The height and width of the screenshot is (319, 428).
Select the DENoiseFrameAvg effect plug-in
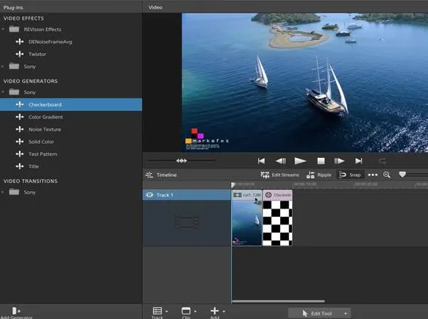(x=51, y=42)
